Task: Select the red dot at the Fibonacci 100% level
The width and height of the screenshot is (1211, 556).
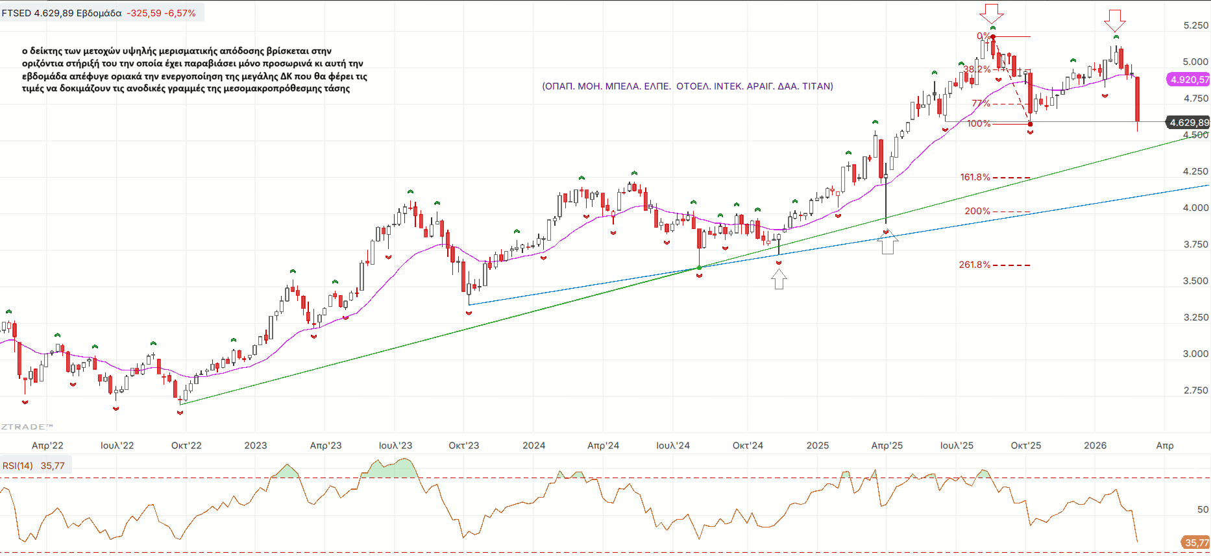Action: (1030, 124)
